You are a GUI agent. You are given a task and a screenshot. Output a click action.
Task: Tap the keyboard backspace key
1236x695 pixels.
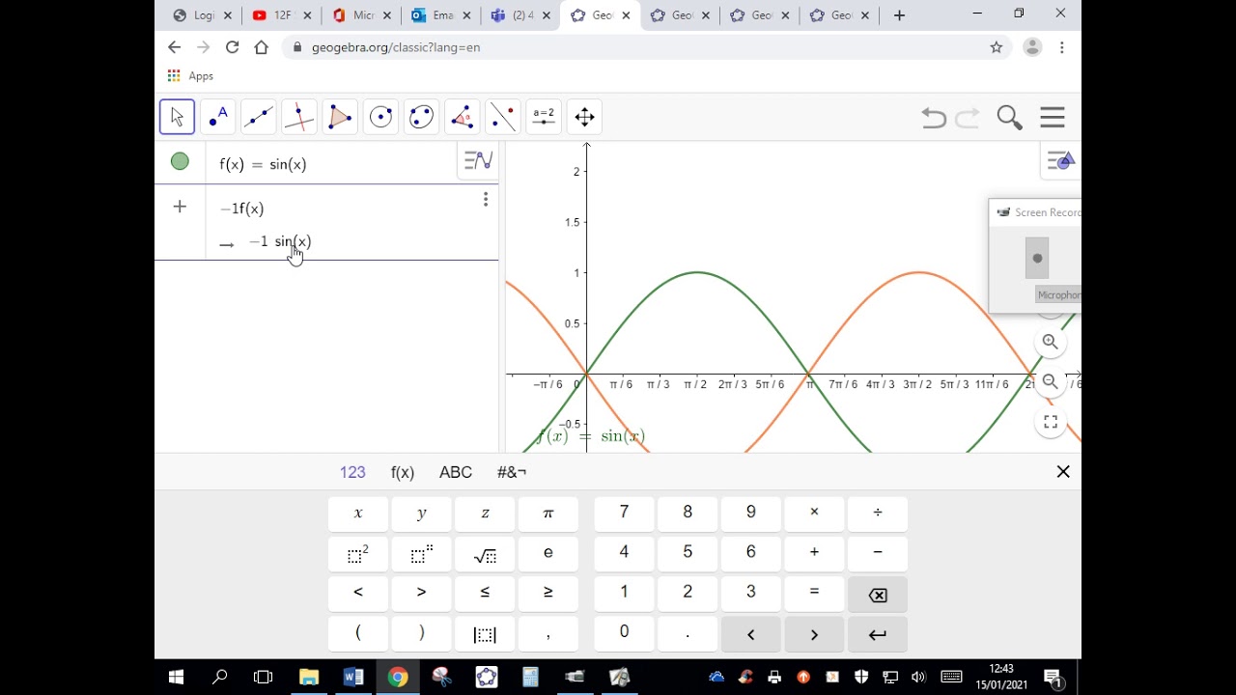(x=878, y=595)
